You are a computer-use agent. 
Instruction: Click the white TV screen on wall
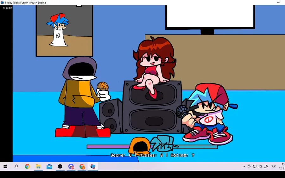click(x=210, y=16)
